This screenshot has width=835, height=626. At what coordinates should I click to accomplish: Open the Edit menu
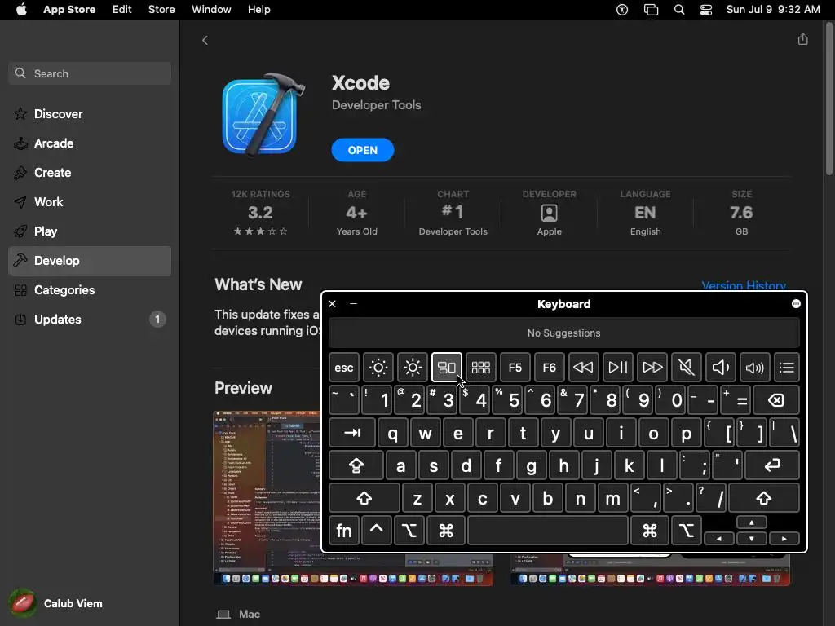click(122, 10)
